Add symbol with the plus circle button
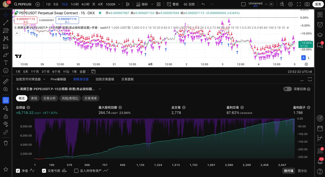The image size is (325, 177). [38, 4]
